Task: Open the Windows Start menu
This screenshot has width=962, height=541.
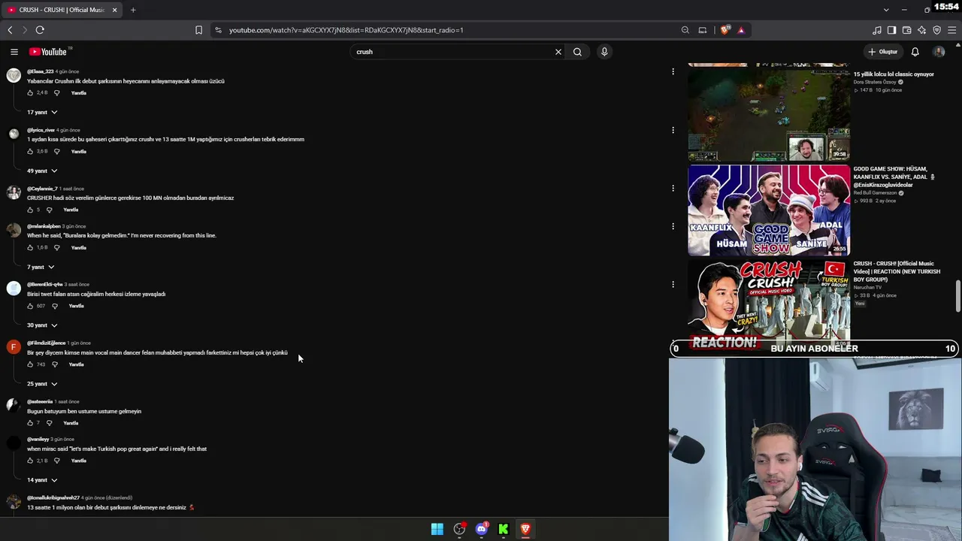Action: [437, 529]
